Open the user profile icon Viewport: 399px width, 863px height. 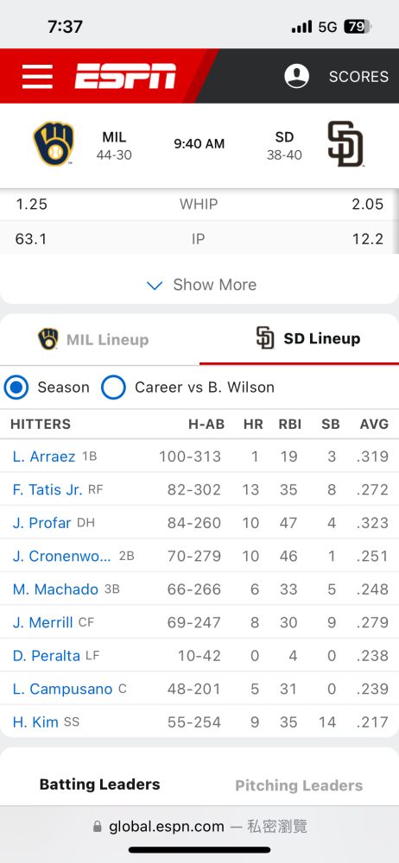(296, 76)
